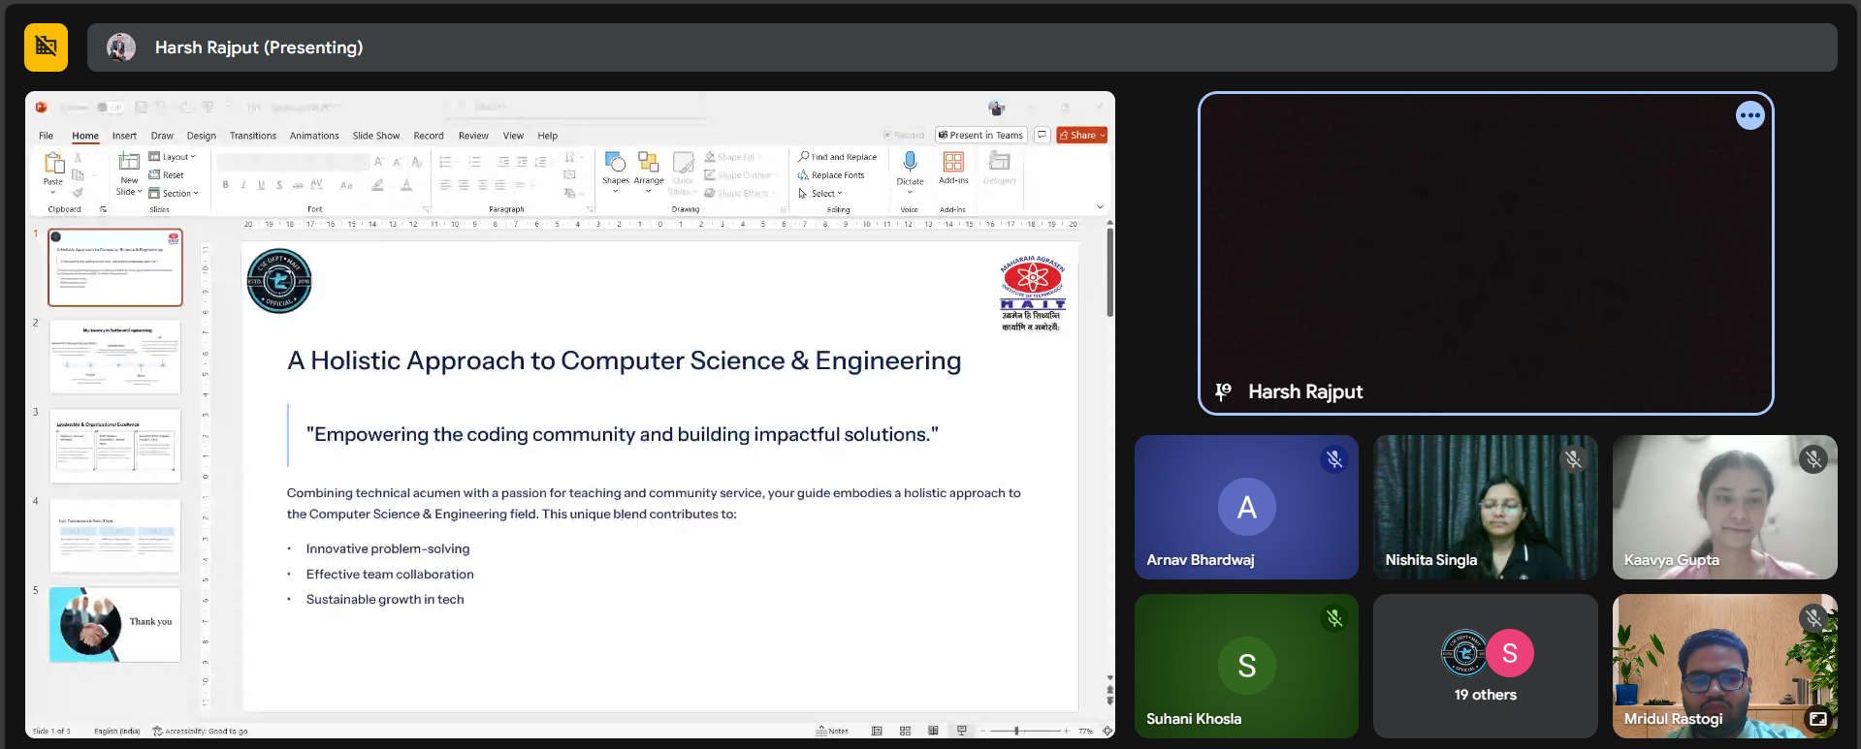Collapse the ribbon with the chevron

1100,206
